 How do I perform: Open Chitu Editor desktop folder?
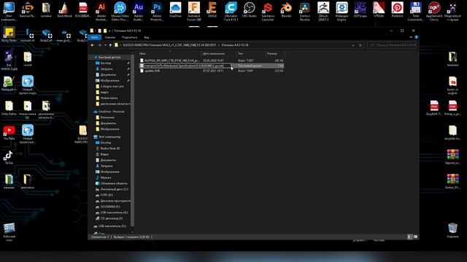pos(9,108)
